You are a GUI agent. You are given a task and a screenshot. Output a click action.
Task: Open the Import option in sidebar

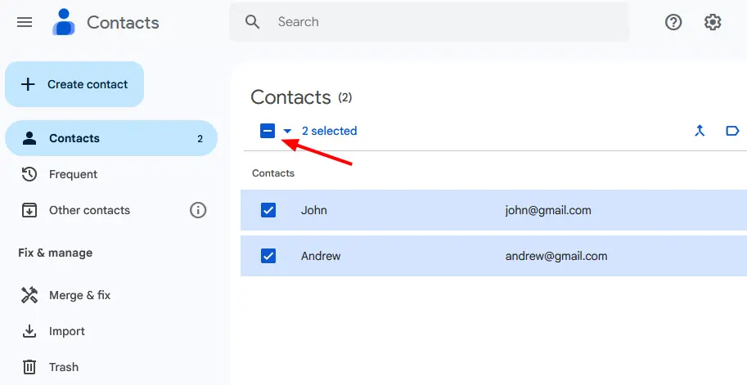(x=66, y=331)
